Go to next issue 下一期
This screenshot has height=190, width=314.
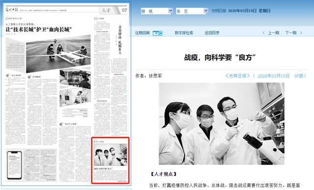tap(291, 33)
